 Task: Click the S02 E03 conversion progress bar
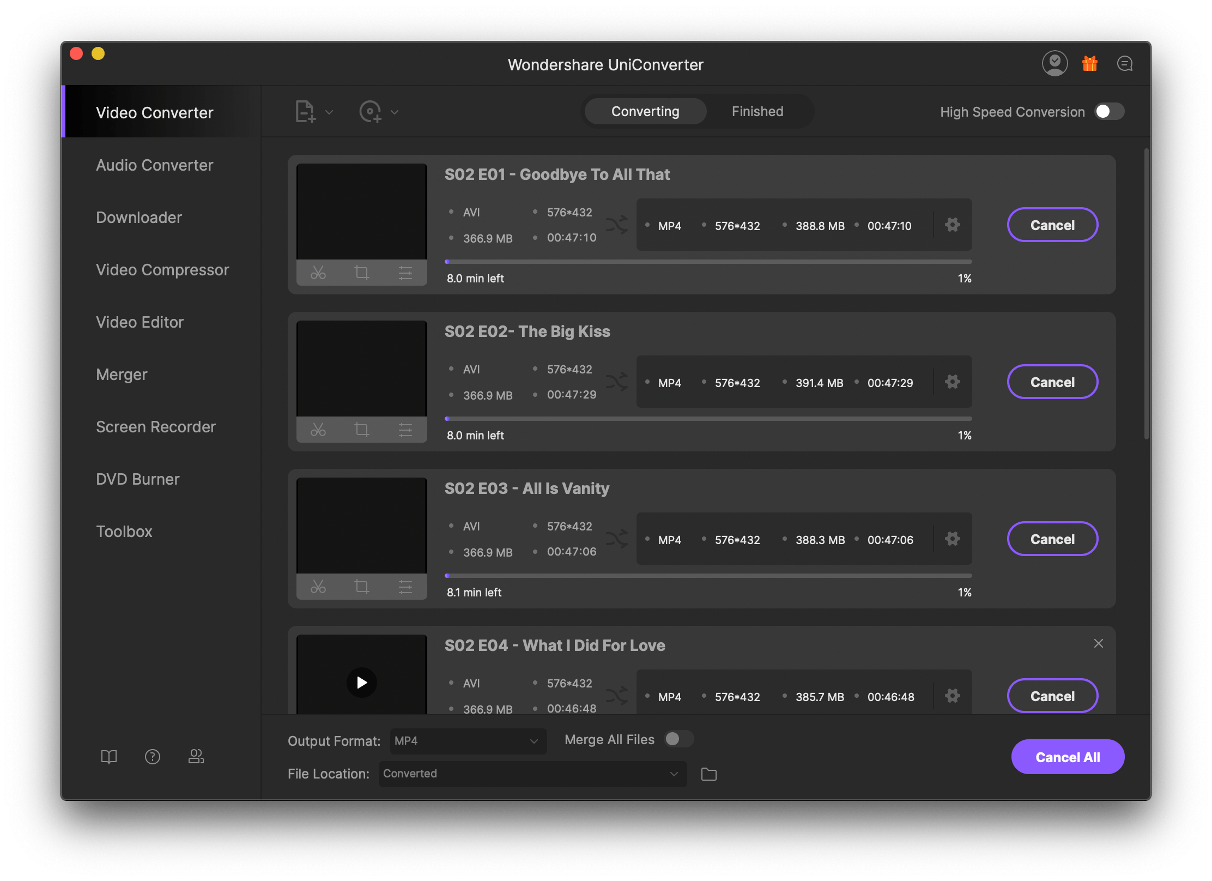(x=708, y=576)
